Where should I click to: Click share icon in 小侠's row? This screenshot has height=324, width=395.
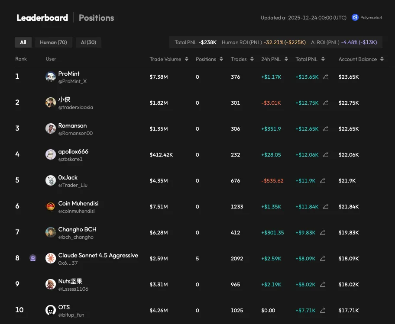326,103
